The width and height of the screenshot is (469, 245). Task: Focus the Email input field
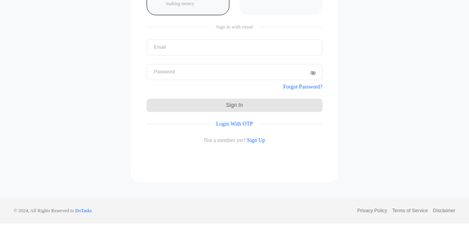pos(234,47)
